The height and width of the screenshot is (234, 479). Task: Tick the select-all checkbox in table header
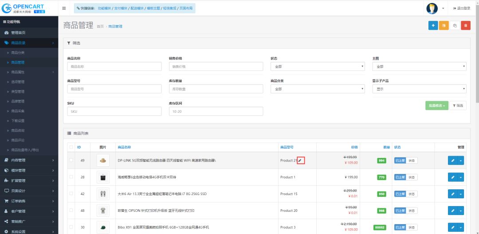71,147
